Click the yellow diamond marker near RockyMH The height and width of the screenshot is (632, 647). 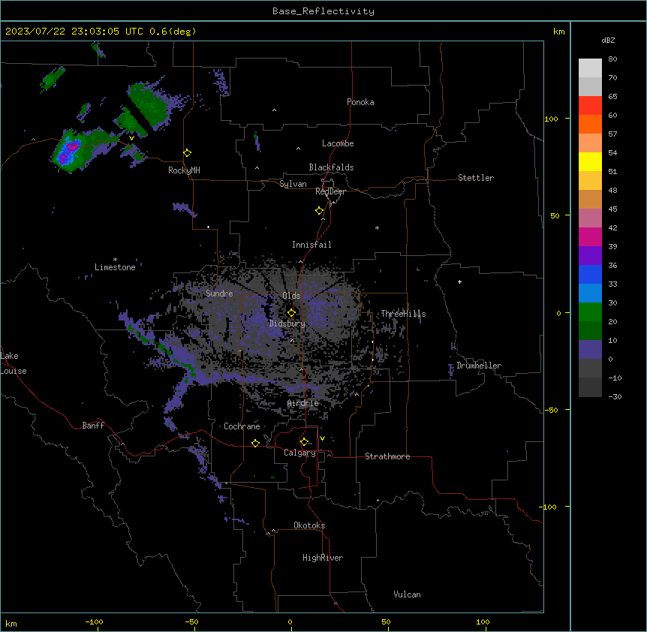(188, 153)
